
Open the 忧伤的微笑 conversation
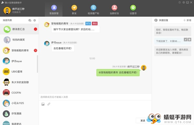[x=19, y=40]
